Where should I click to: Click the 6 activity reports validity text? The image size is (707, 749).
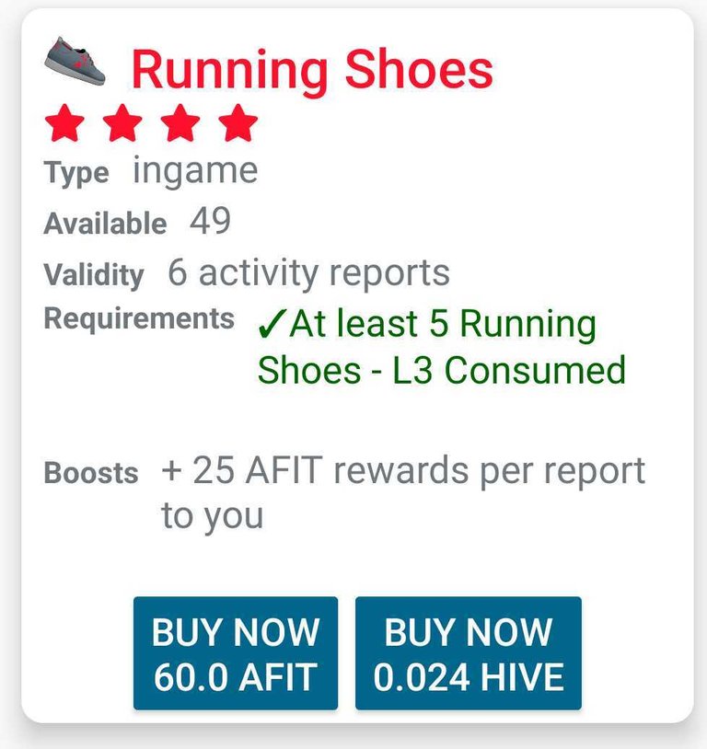tap(308, 272)
